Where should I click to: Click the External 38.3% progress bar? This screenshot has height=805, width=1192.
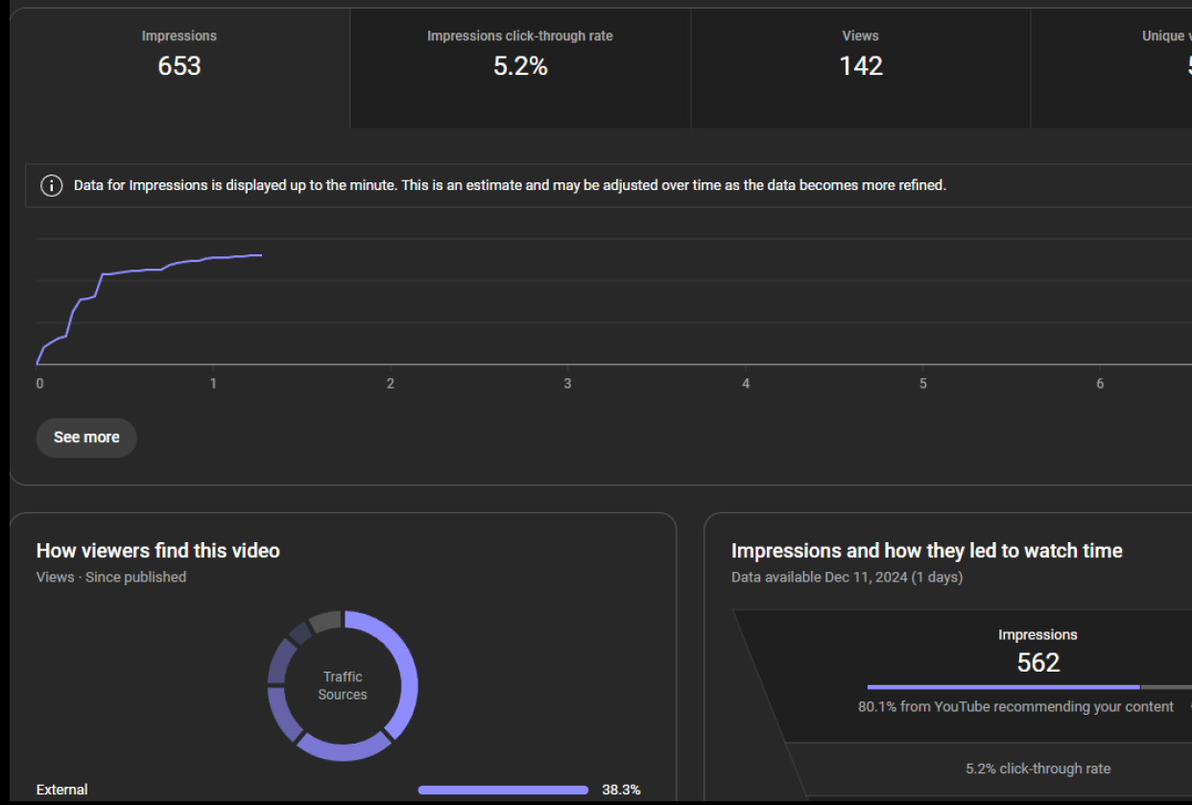pyautogui.click(x=503, y=791)
